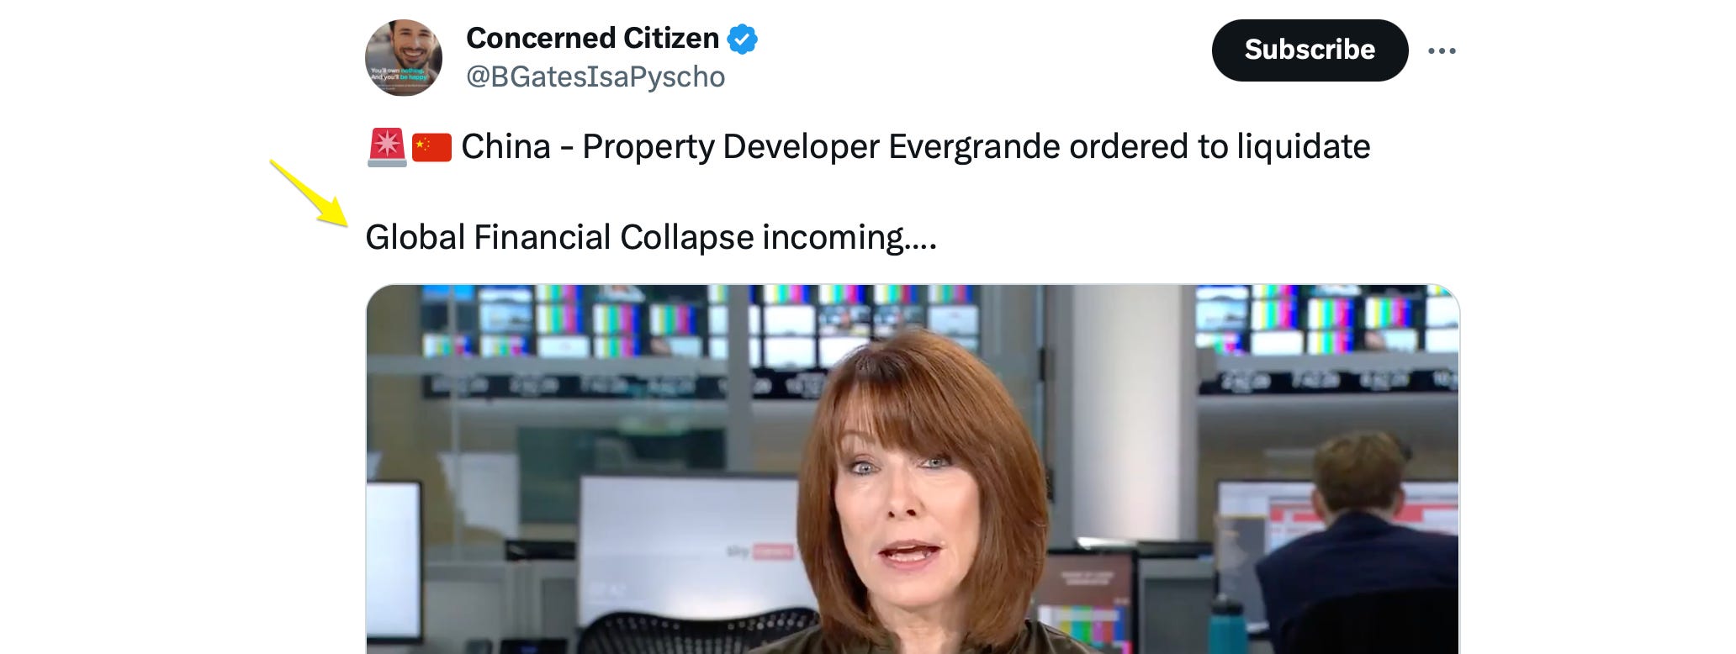Open Concerned Citizen's profile avatar
The image size is (1736, 654).
[x=404, y=58]
